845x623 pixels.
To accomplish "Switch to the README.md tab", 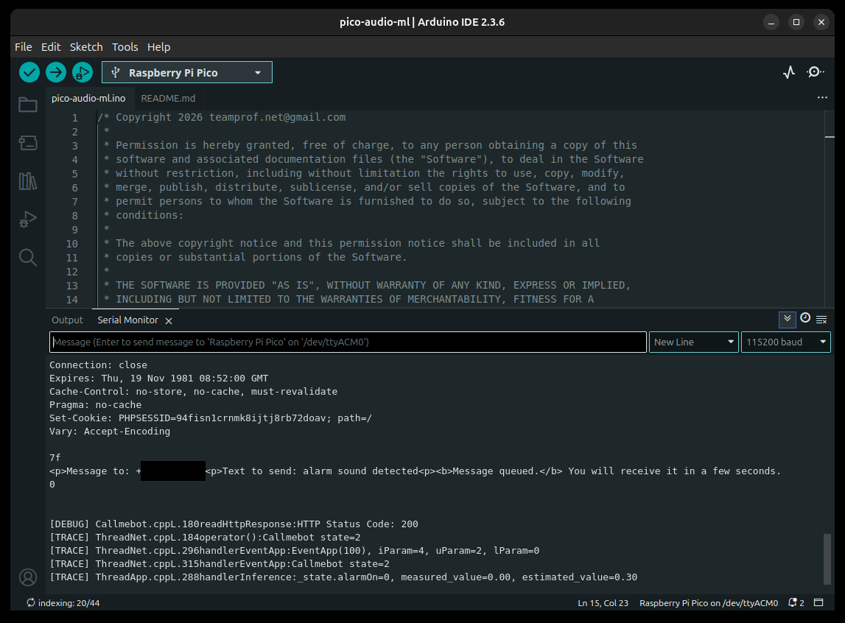I will point(168,98).
